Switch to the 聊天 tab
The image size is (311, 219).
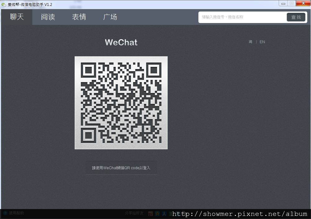17,17
